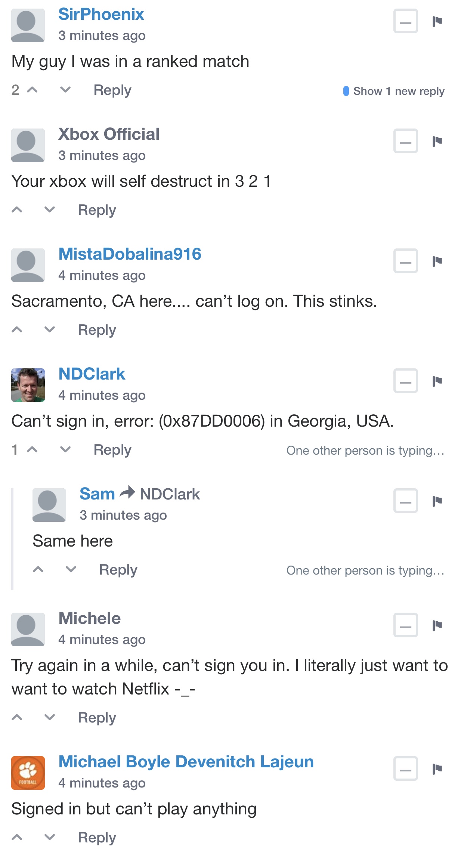This screenshot has height=854, width=464.
Task: Downvote NDClark's sign-in error comment
Action: coord(65,449)
